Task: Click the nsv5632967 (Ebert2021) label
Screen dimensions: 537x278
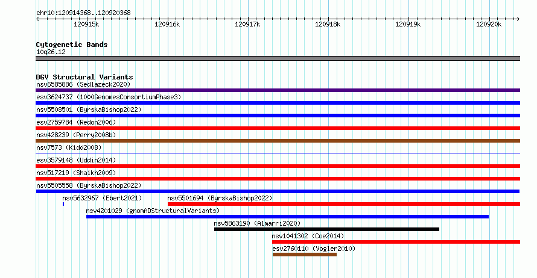Action: point(102,198)
